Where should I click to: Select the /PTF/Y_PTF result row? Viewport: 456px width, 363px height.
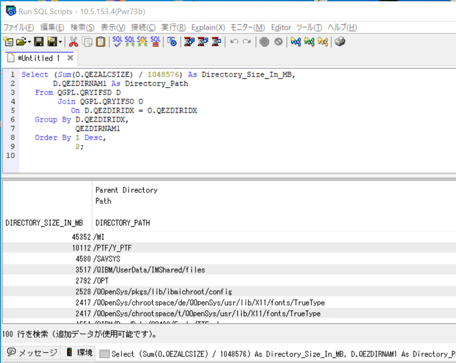coord(229,248)
